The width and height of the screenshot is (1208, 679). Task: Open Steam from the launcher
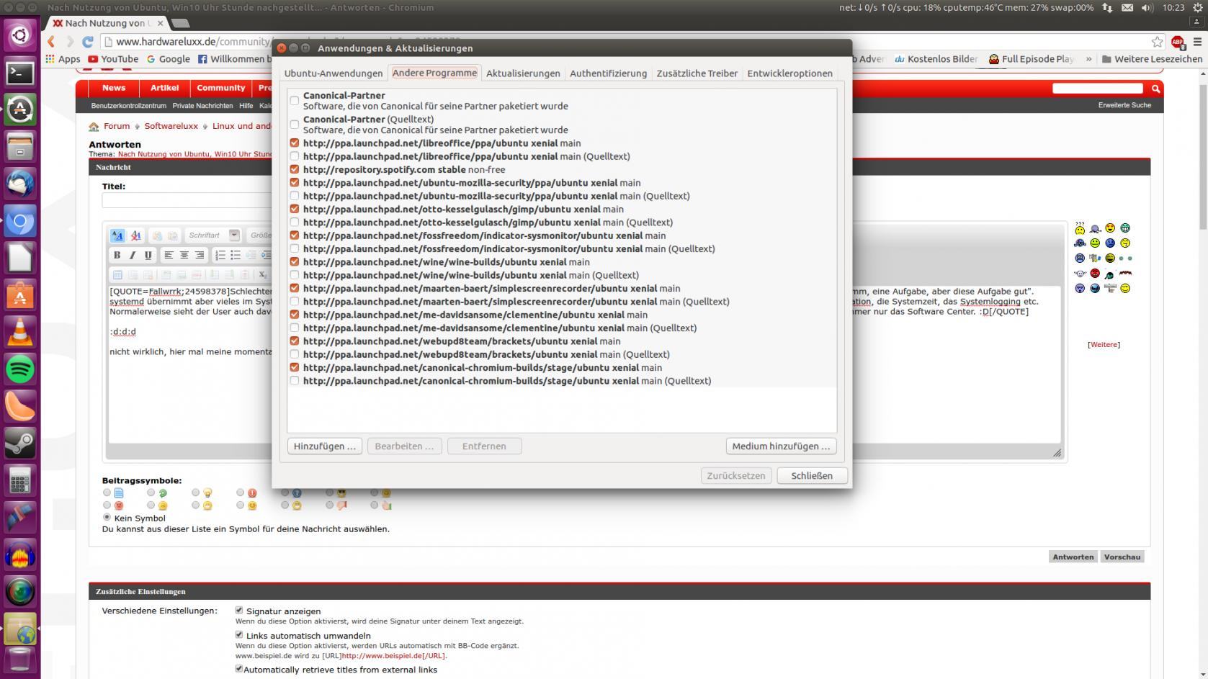tap(20, 444)
